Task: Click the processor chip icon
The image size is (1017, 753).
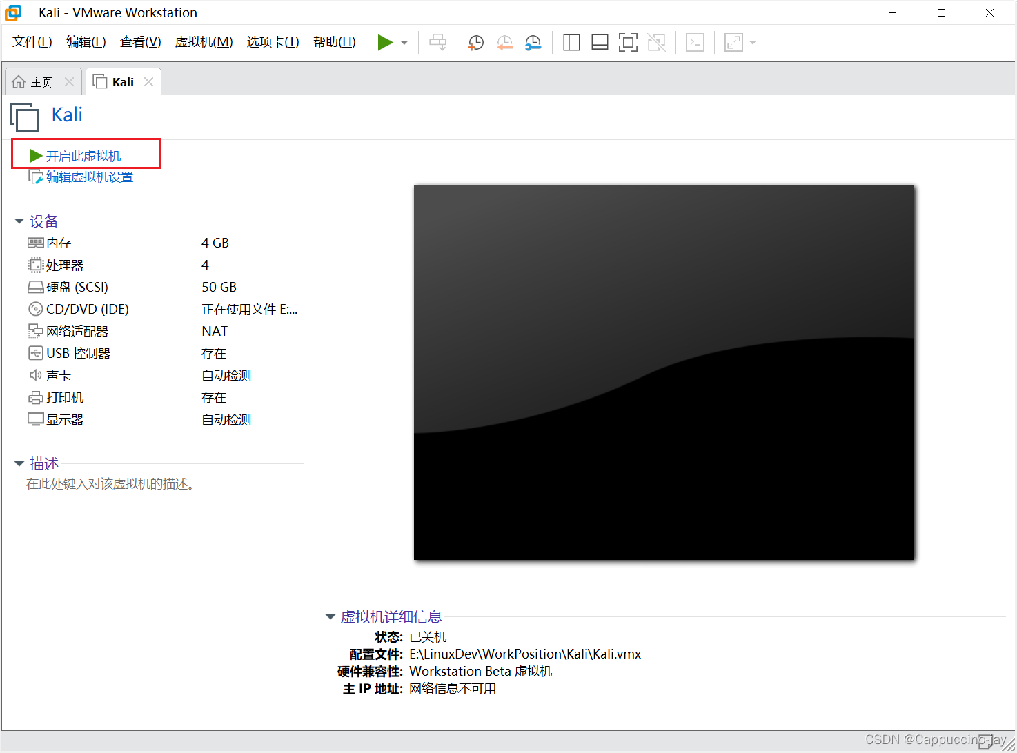Action: pyautogui.click(x=36, y=265)
